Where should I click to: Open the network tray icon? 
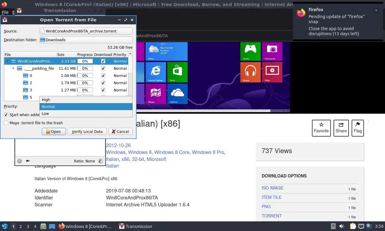[361, 226]
